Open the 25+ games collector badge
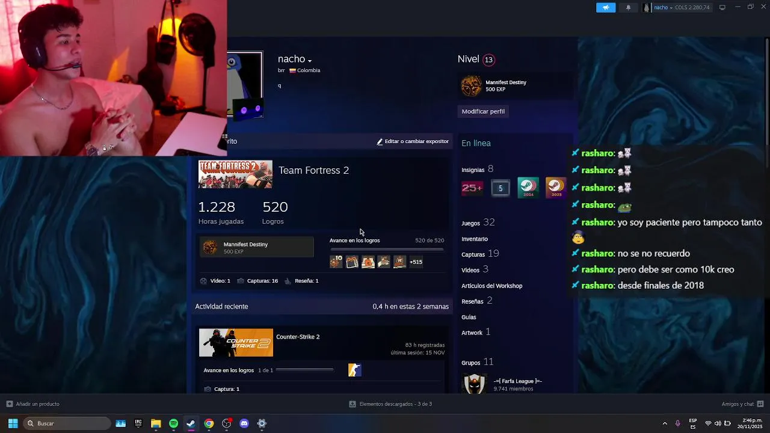Screen dimensions: 770x433 472,188
